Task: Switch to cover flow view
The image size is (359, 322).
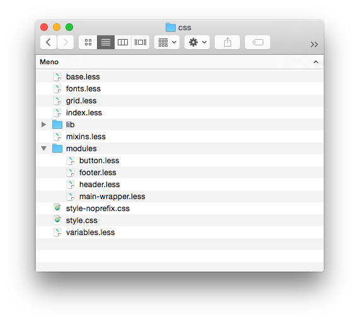Action: [x=140, y=42]
